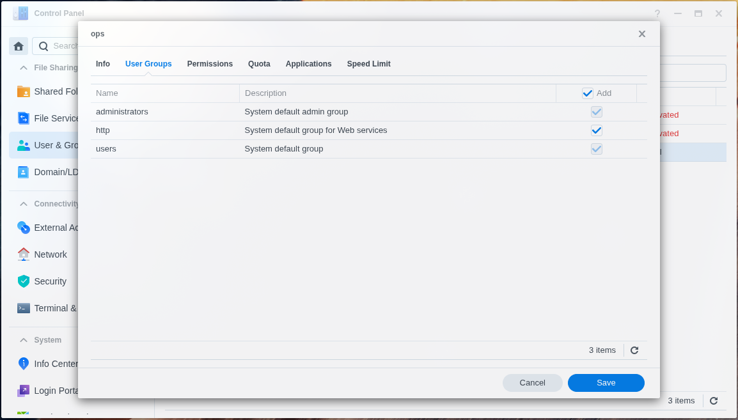Refresh the user groups list in dialog
The width and height of the screenshot is (738, 420).
point(634,350)
